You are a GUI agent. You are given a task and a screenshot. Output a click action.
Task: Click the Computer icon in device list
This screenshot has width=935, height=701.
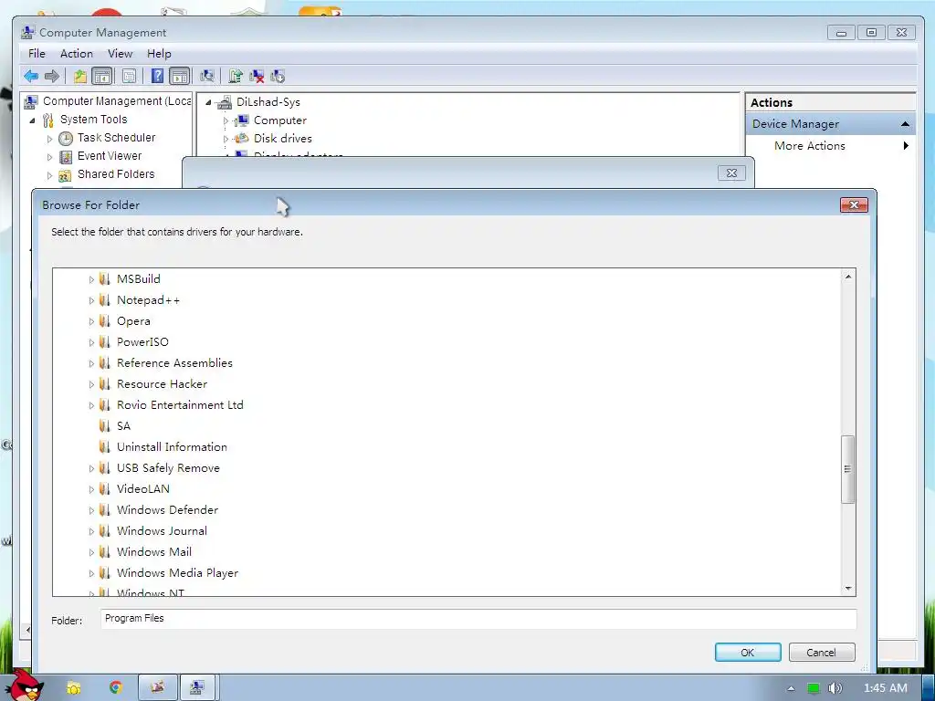[x=241, y=120]
